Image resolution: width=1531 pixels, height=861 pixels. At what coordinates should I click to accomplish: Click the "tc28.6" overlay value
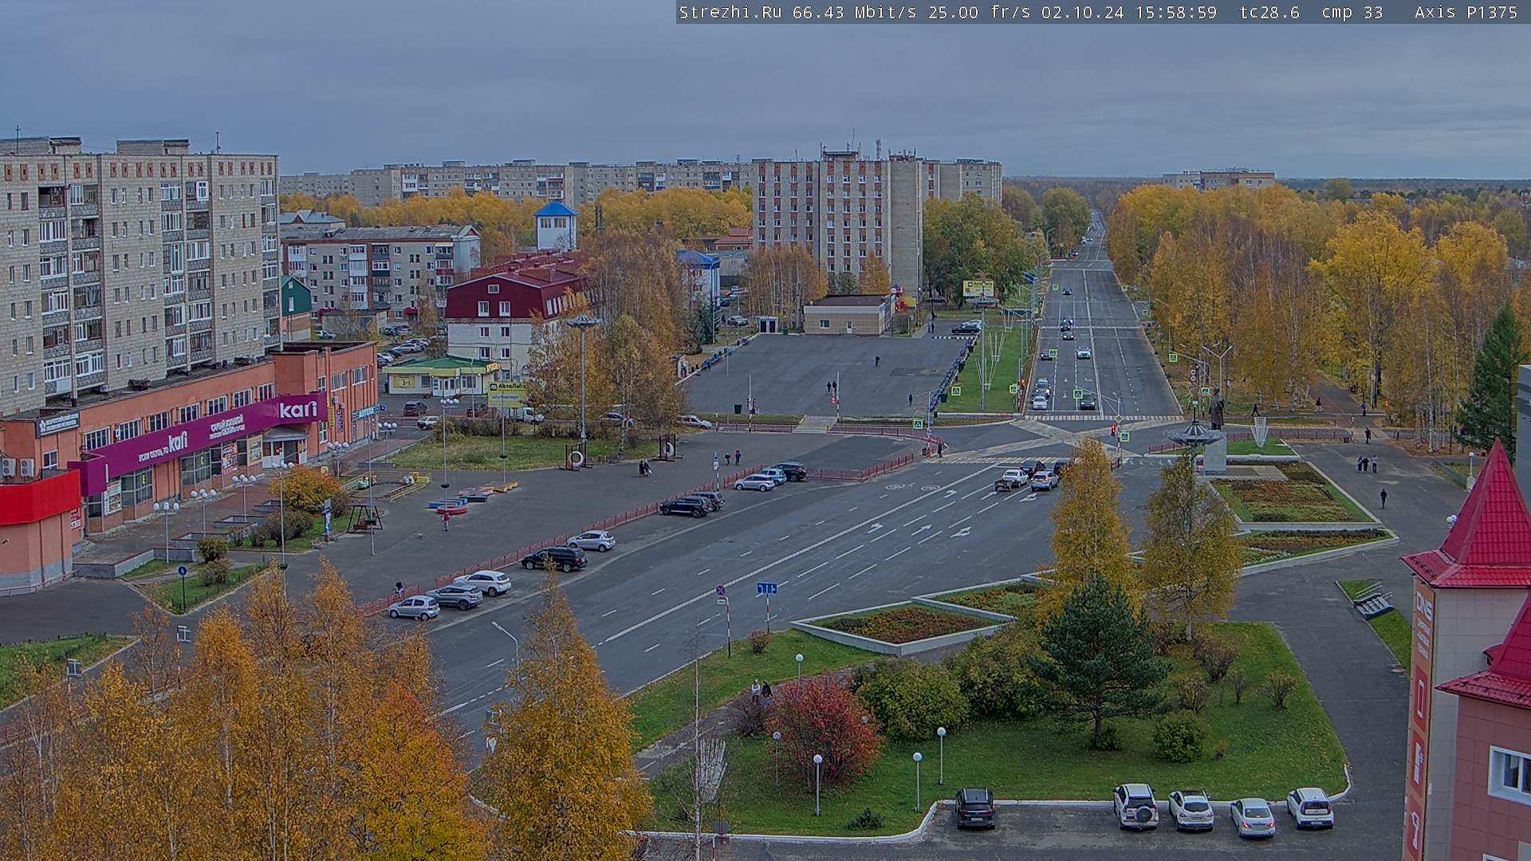coord(1269,12)
